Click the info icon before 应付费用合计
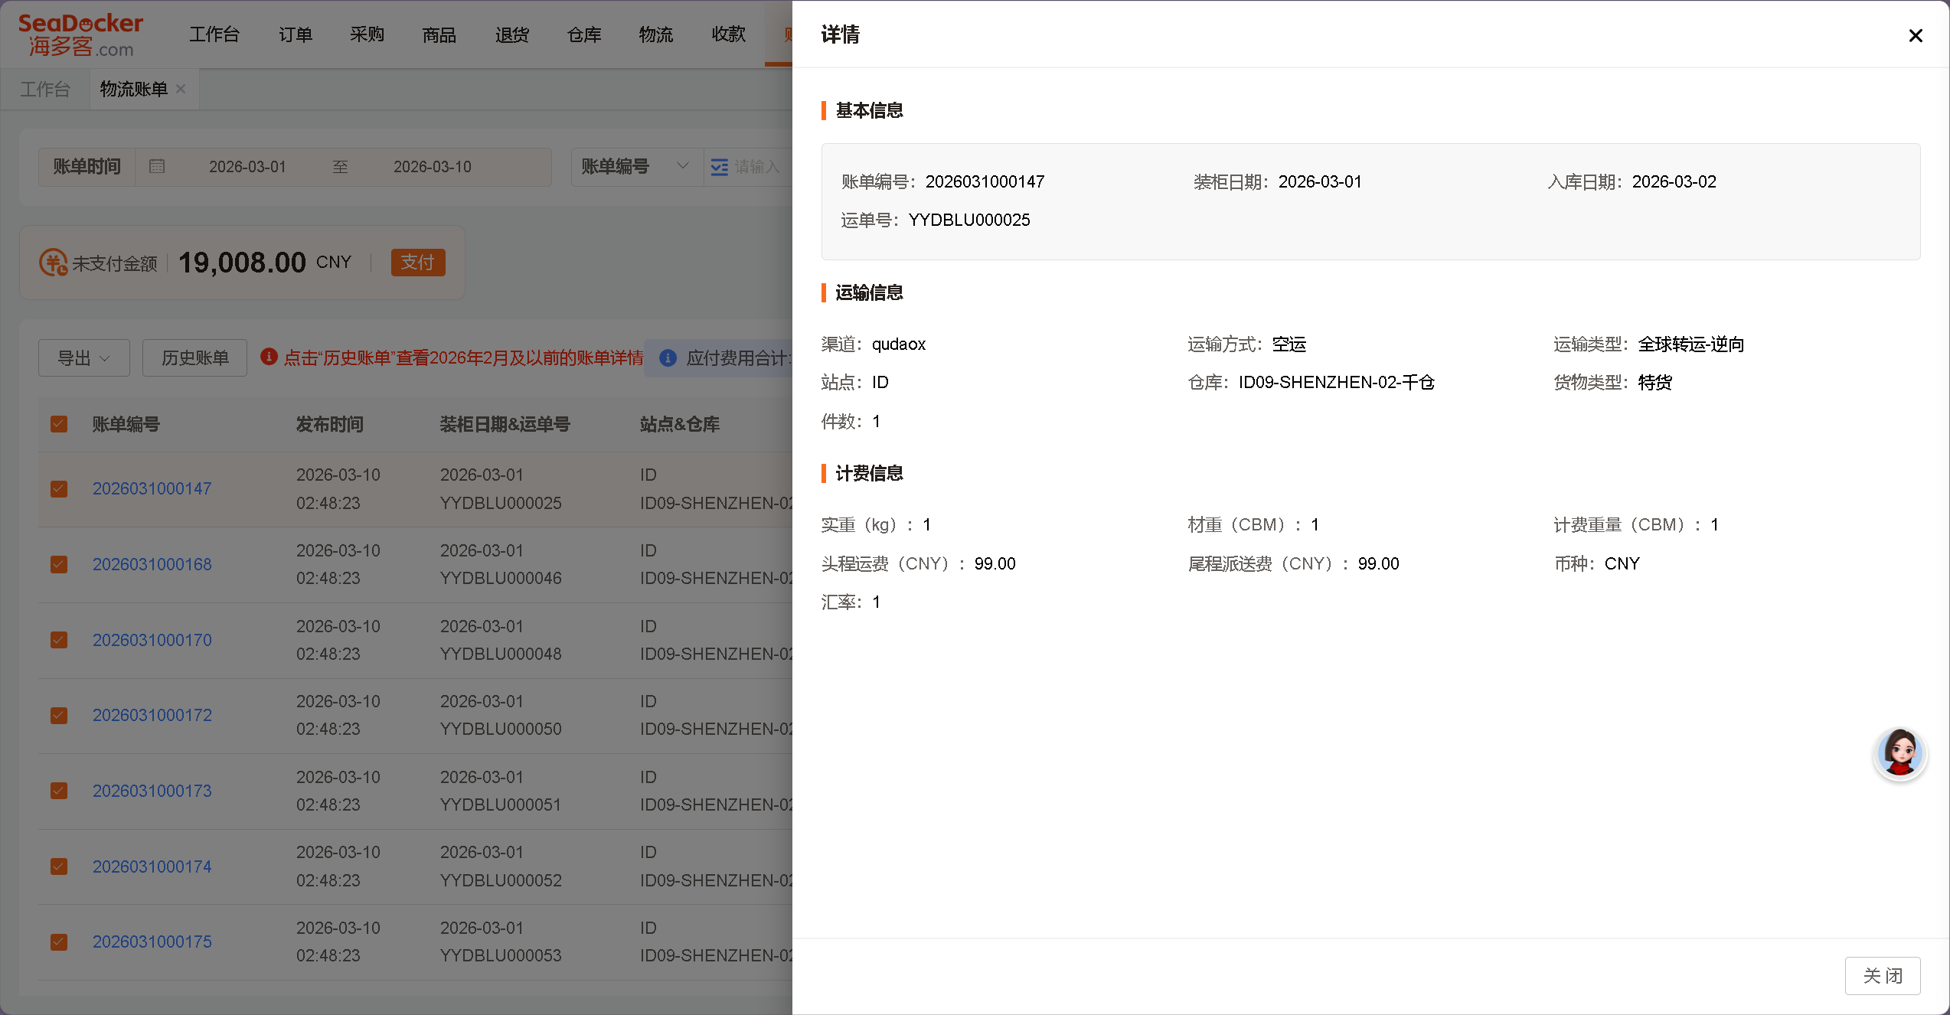The width and height of the screenshot is (1950, 1015). [668, 358]
